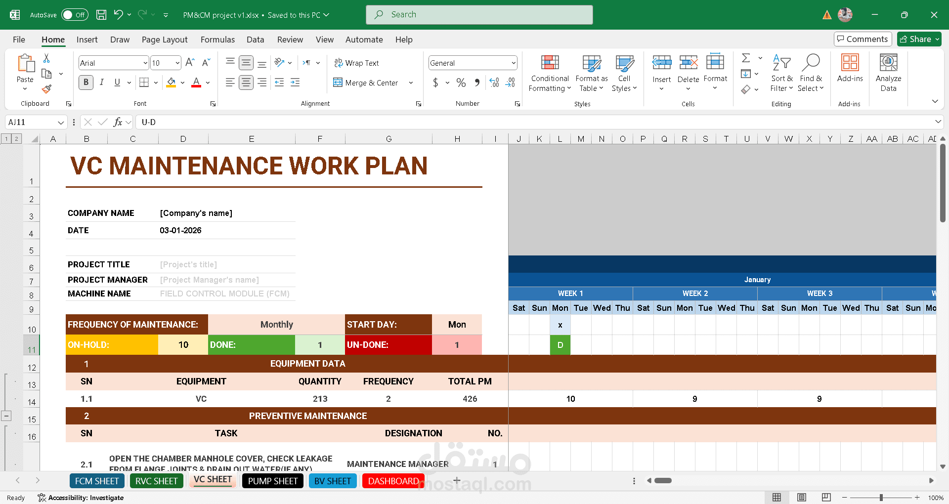Image resolution: width=949 pixels, height=504 pixels.
Task: Apply percent style to the cell
Action: pos(461,83)
